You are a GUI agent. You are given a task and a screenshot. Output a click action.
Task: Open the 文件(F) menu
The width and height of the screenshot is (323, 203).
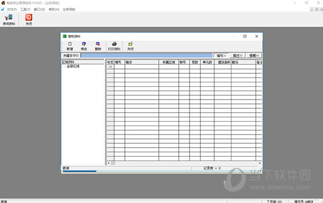12,10
